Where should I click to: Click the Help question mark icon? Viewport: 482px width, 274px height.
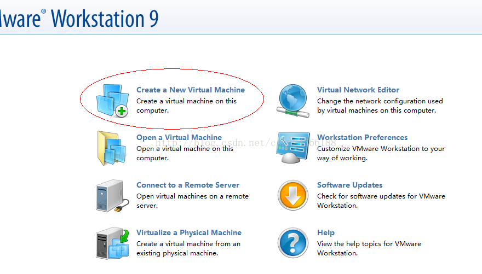(x=293, y=243)
